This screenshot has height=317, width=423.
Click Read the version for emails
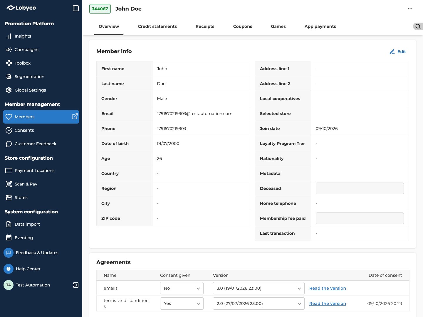pyautogui.click(x=328, y=288)
